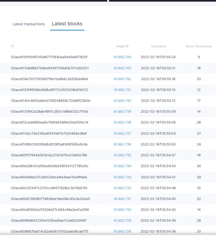Click block ID starting 03ace6131842a29a

(x=50, y=111)
